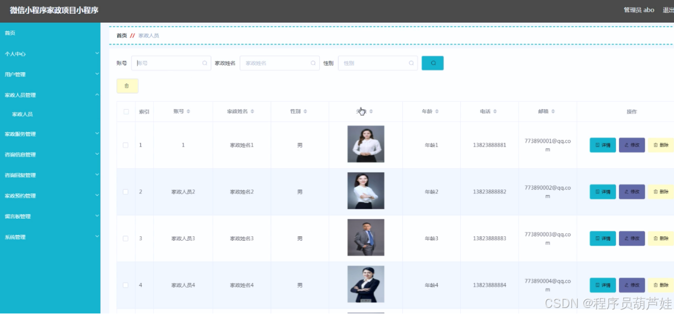The height and width of the screenshot is (314, 674).
Task: Click 详情 button for 家政姓名1 row
Action: [x=603, y=145]
